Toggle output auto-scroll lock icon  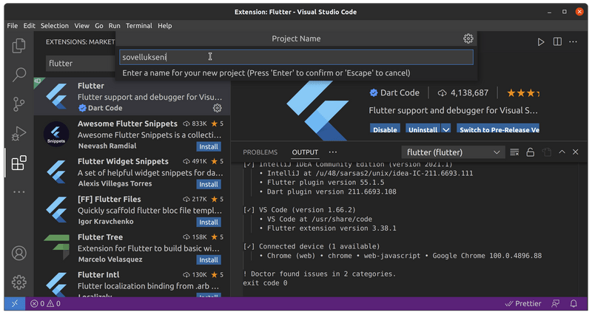pos(530,152)
